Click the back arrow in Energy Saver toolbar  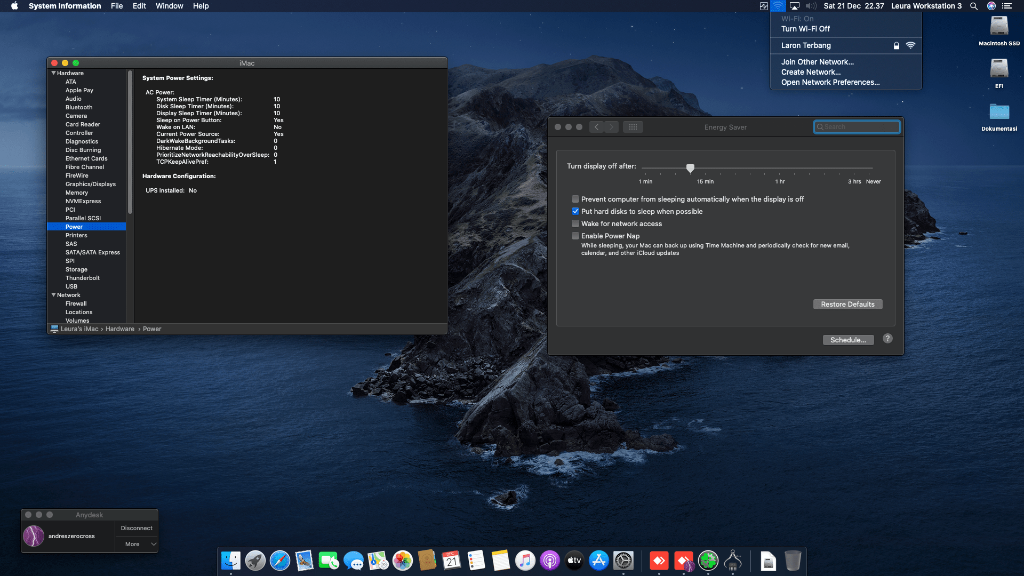[x=596, y=127]
